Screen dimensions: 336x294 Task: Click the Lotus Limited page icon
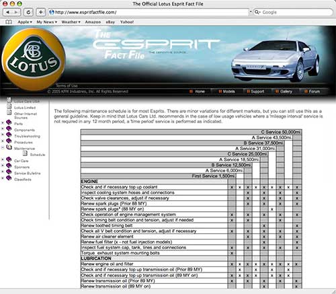click(x=9, y=106)
